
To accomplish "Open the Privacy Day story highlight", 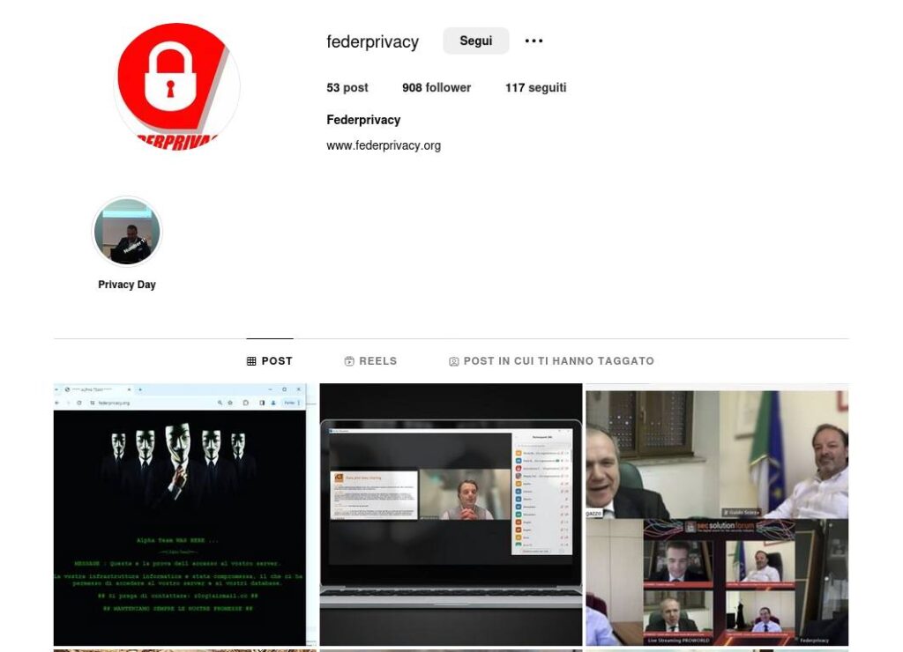I will [127, 232].
